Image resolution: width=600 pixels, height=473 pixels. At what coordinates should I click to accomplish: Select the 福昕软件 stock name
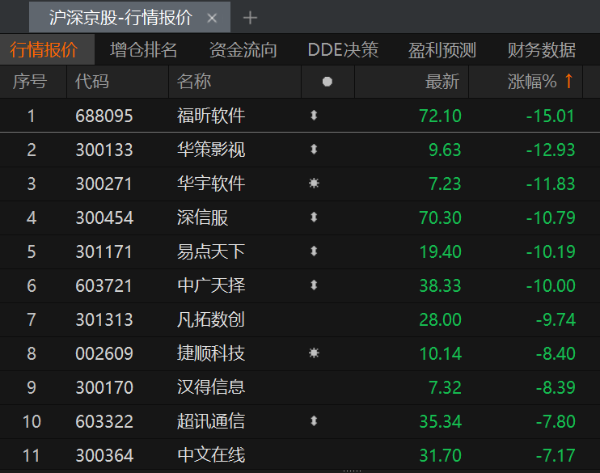coord(211,116)
